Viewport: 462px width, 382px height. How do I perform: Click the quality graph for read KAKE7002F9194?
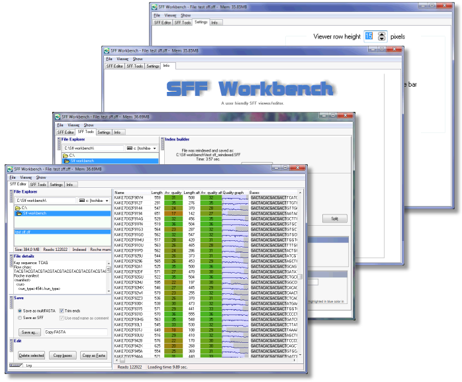(x=235, y=213)
